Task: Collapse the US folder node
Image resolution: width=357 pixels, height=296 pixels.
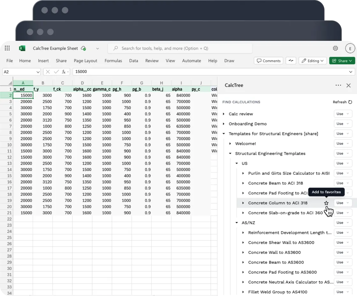Action: pos(237,163)
